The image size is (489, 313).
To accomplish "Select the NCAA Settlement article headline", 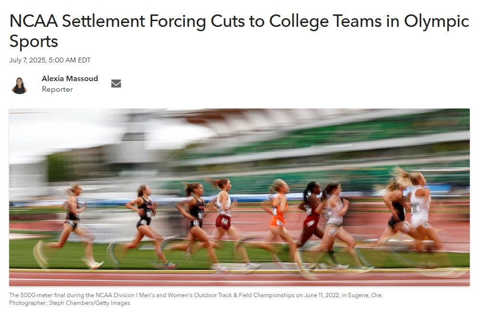I will pos(239,31).
